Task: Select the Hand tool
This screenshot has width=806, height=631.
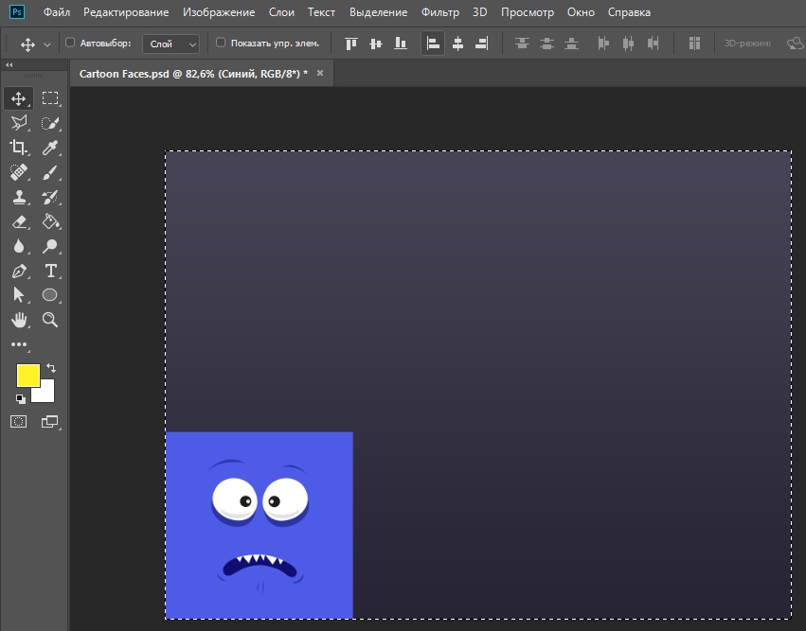Action: pos(18,320)
